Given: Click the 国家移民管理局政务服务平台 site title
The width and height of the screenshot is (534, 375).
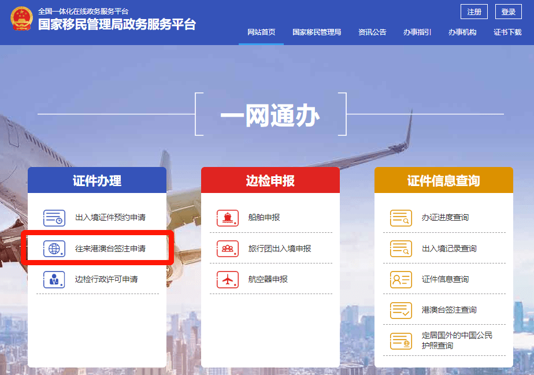Looking at the screenshot, I should click(117, 24).
